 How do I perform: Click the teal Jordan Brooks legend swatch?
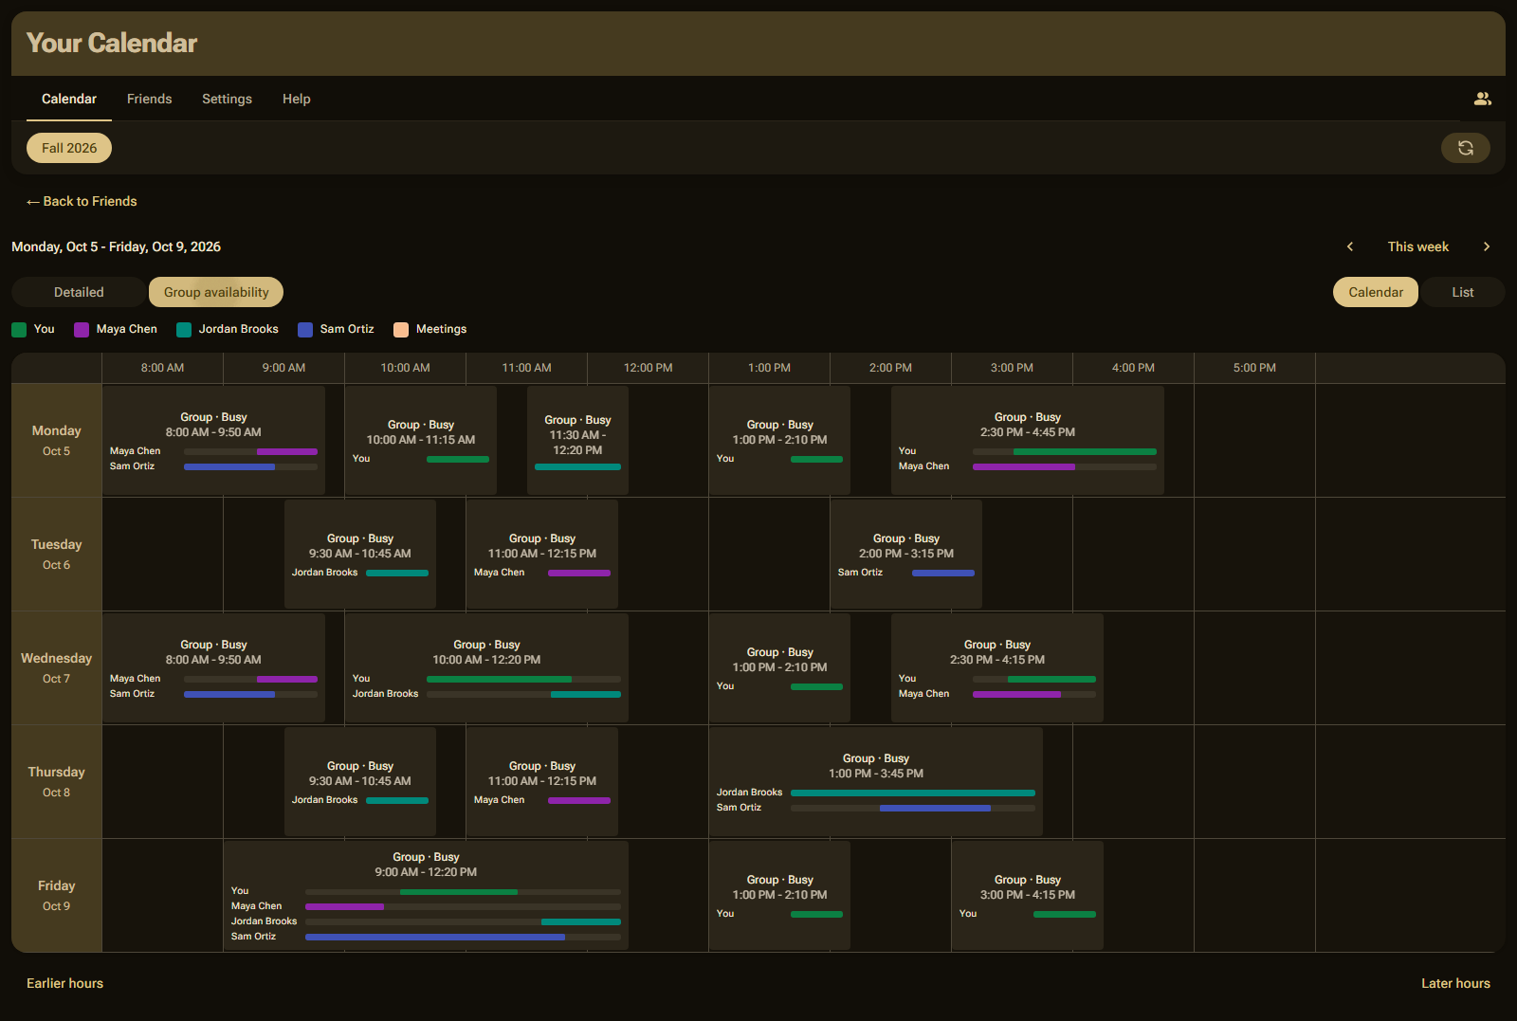click(184, 330)
